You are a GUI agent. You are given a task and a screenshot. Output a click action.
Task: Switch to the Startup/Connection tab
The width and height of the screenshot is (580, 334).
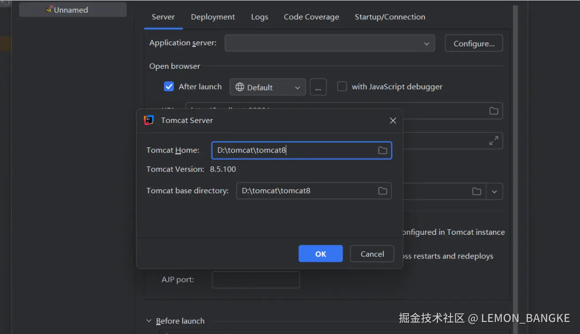coord(390,17)
